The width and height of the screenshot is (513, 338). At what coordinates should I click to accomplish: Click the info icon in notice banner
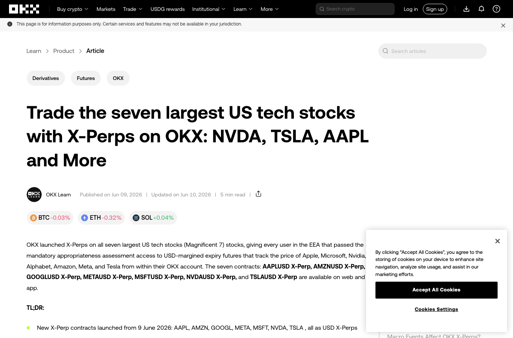click(10, 24)
